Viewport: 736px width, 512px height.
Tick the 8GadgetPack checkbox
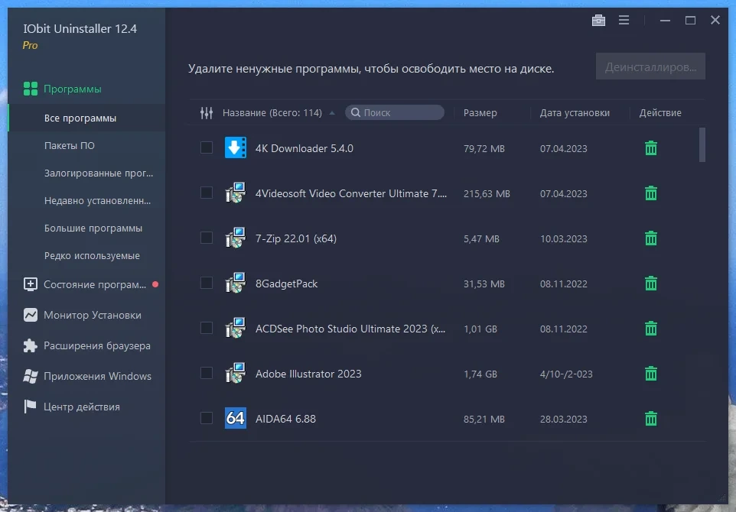click(207, 283)
